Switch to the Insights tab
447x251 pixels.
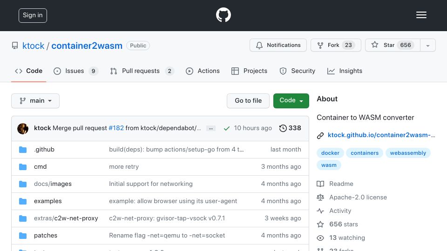345,71
